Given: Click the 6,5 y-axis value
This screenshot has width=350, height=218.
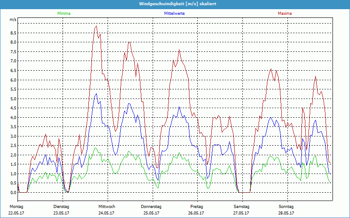Looking at the screenshot, I should [14, 71].
